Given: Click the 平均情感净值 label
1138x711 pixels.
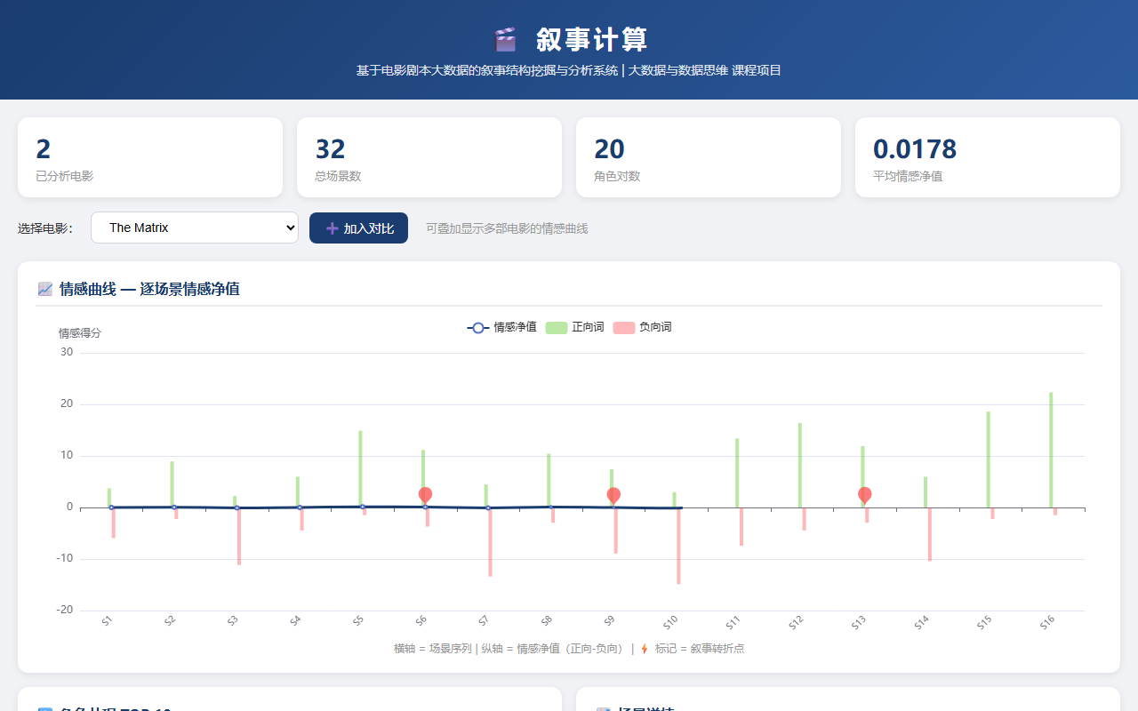Looking at the screenshot, I should click(x=908, y=176).
